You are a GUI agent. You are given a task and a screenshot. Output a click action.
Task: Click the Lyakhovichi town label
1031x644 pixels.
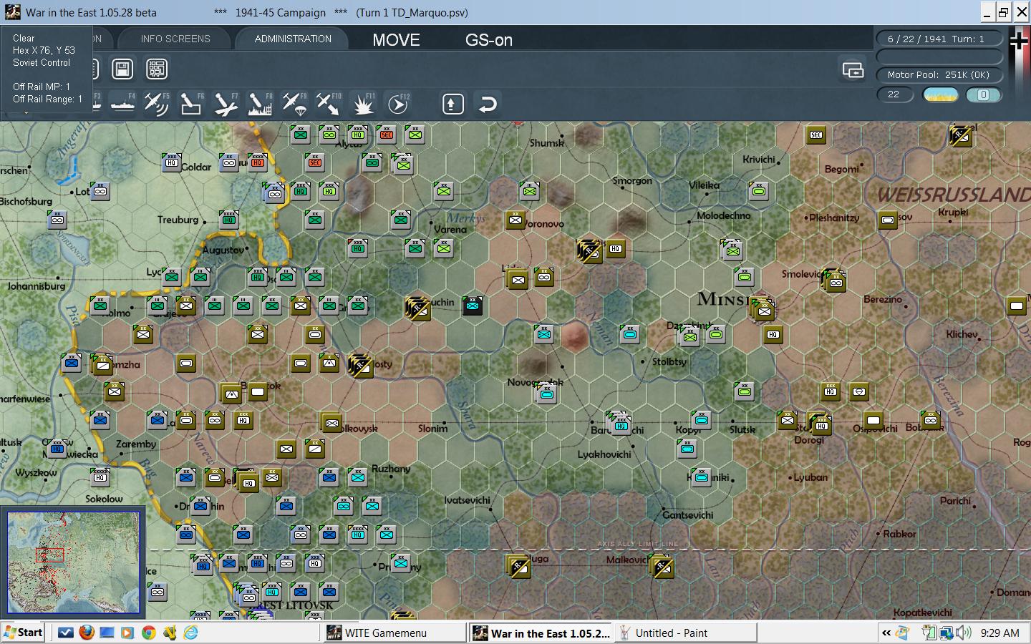point(604,454)
